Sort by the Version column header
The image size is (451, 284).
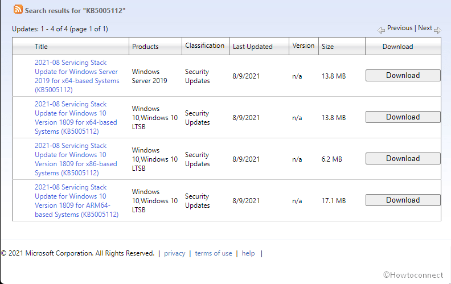coord(304,46)
